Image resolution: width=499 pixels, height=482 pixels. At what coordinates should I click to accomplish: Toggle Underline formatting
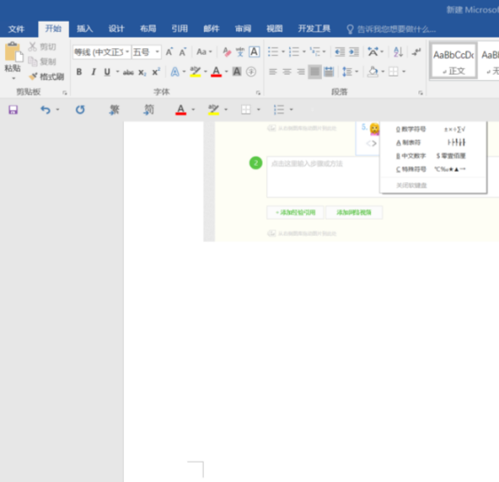click(107, 72)
